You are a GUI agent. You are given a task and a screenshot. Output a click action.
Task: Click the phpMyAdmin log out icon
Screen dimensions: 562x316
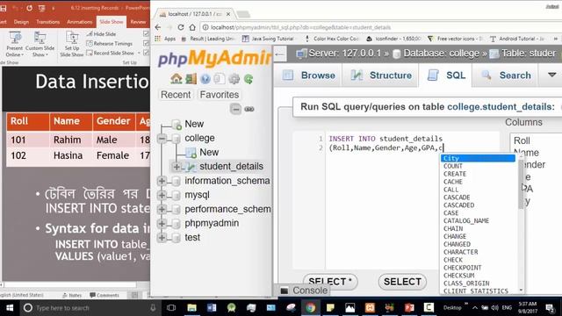(191, 78)
